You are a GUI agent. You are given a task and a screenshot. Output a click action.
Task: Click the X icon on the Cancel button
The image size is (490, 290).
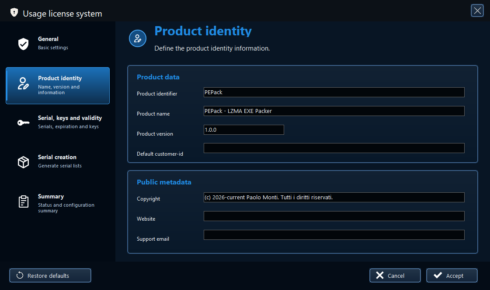tap(380, 275)
